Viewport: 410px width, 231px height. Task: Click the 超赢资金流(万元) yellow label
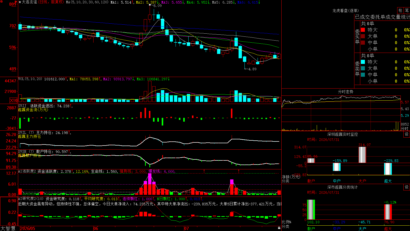tap(33, 110)
